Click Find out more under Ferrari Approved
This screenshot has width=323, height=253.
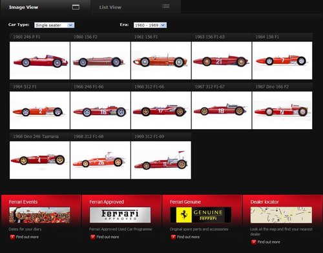108,237
